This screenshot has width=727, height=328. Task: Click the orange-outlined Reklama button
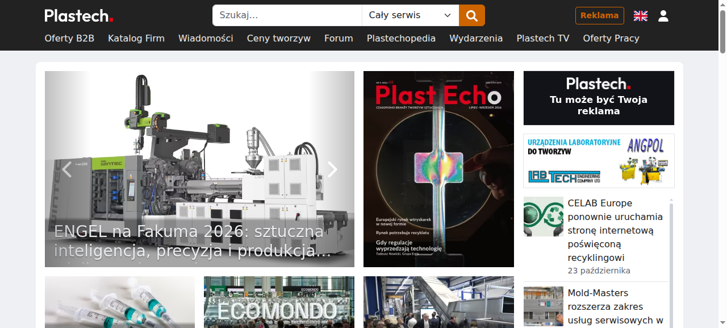point(600,15)
